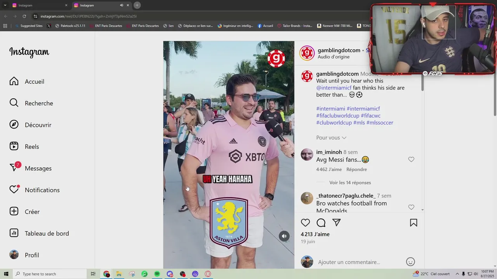Viewport: 497px width, 279px height.
Task: Click the address bar URL
Action: tap(89, 16)
